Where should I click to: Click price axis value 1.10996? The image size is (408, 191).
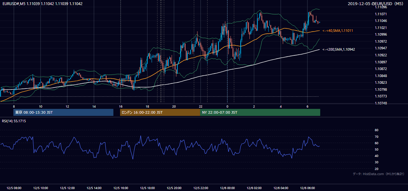pos(381,34)
